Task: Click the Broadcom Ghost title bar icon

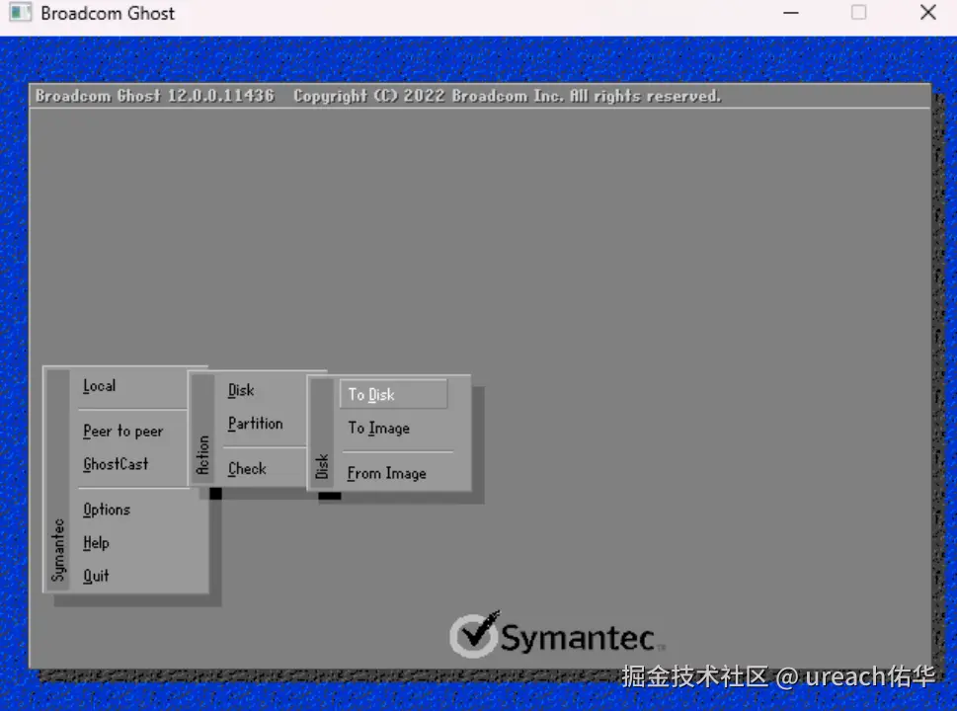Action: click(20, 13)
